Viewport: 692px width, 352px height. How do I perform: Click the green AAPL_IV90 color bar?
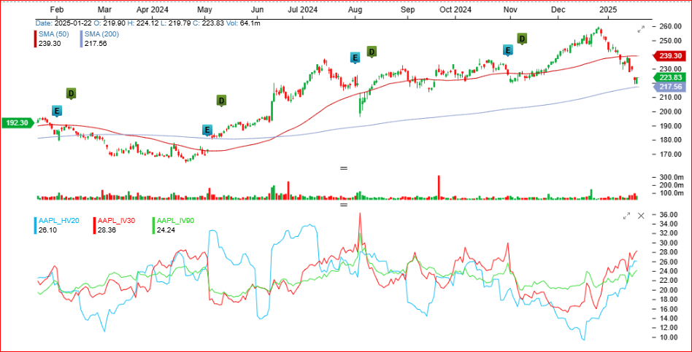click(x=153, y=225)
